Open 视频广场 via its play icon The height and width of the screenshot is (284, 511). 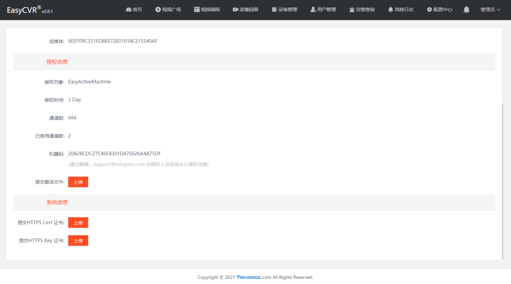(158, 10)
